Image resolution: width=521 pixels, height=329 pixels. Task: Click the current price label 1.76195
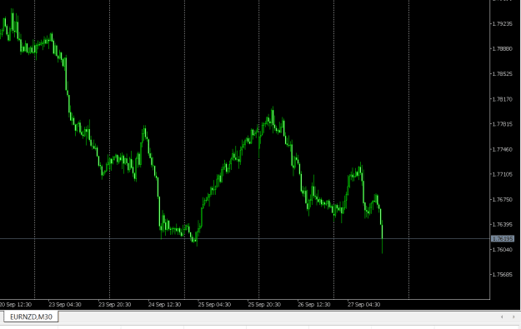coord(503,239)
